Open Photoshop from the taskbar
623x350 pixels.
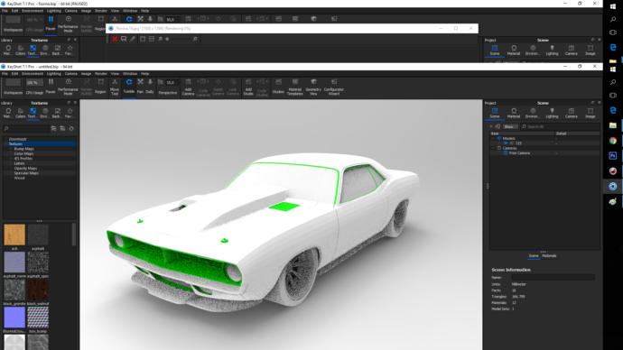[x=613, y=156]
